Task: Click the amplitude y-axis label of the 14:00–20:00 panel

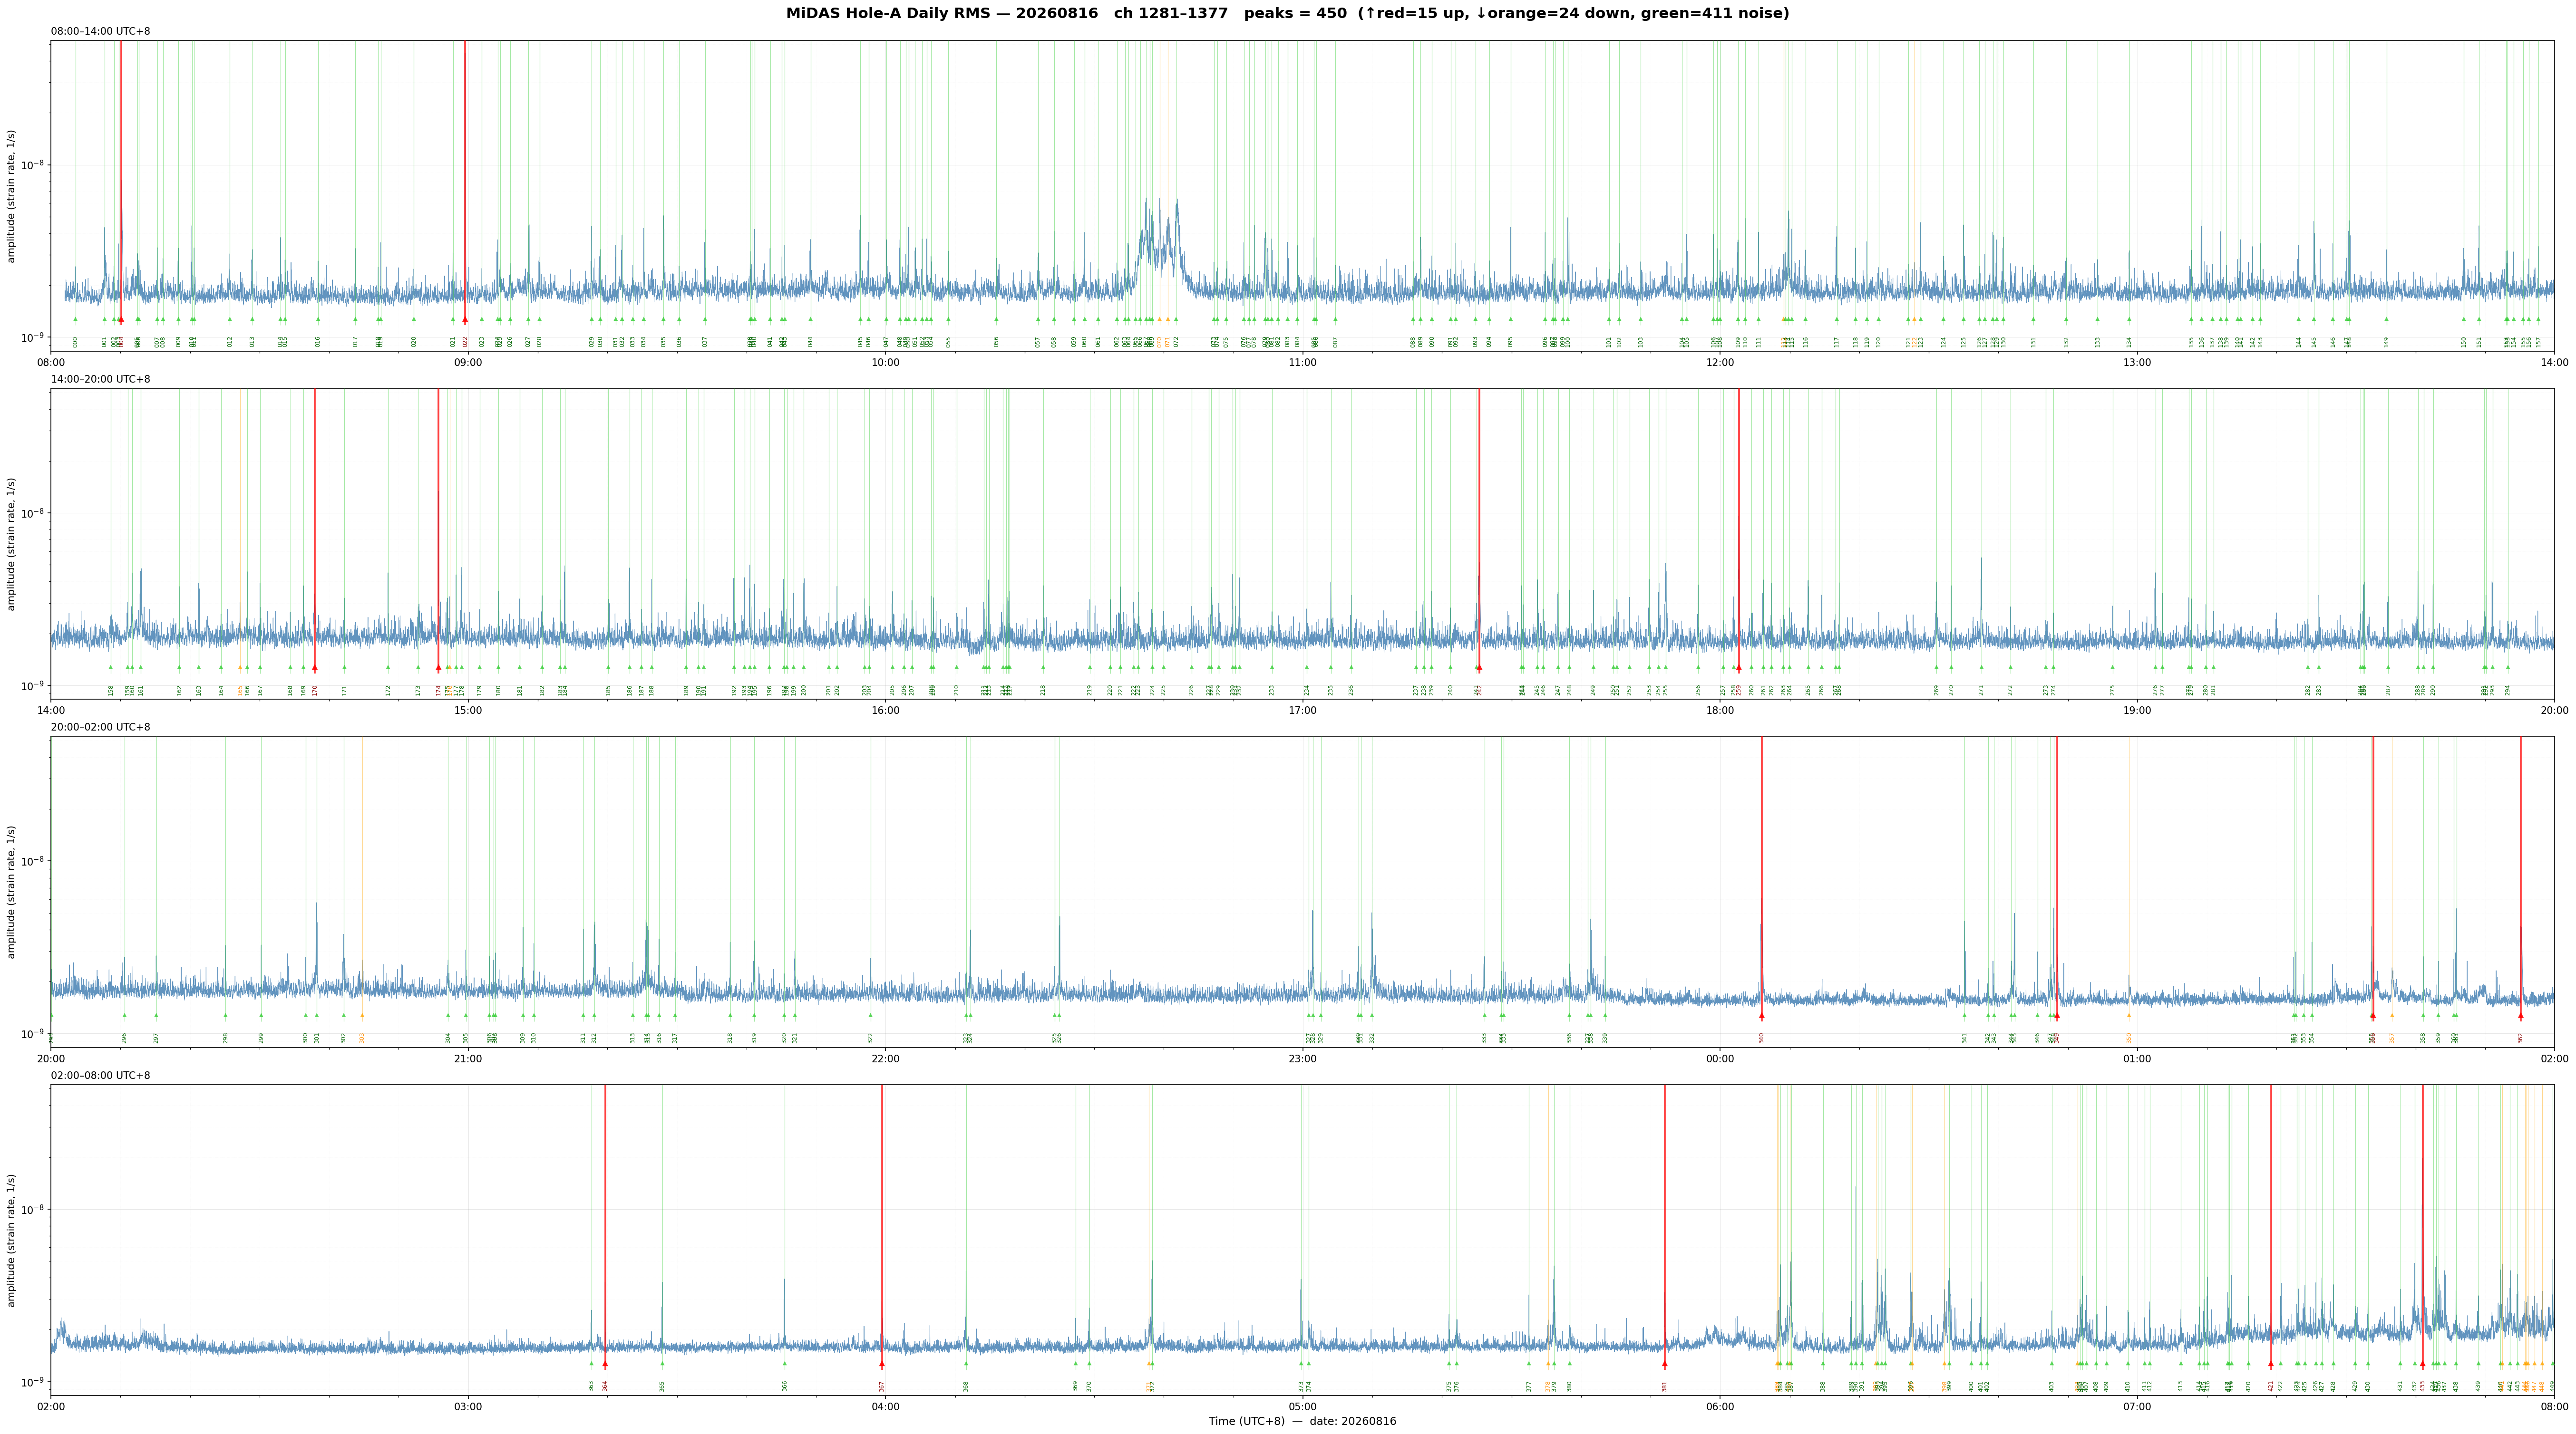Action: click(x=12, y=544)
